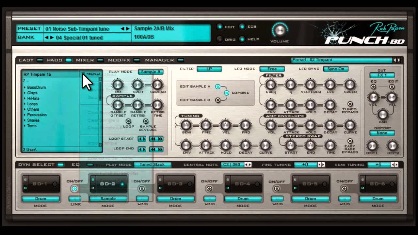Open the 'Tuned Stack' play mode dropdown
The image size is (418, 235).
pyautogui.click(x=152, y=165)
